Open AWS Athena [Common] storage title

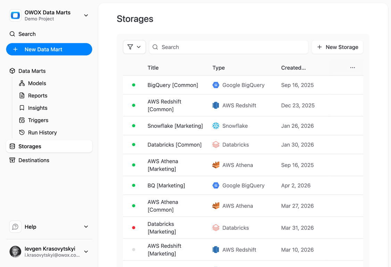pyautogui.click(x=163, y=206)
